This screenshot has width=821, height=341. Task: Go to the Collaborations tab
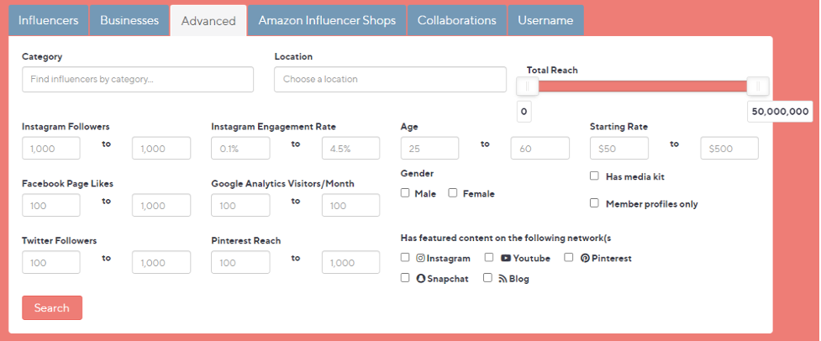tap(456, 20)
